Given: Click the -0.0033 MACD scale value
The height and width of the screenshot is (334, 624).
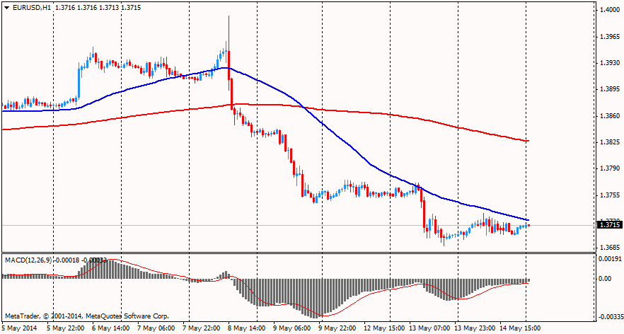Looking at the screenshot, I should (x=610, y=318).
